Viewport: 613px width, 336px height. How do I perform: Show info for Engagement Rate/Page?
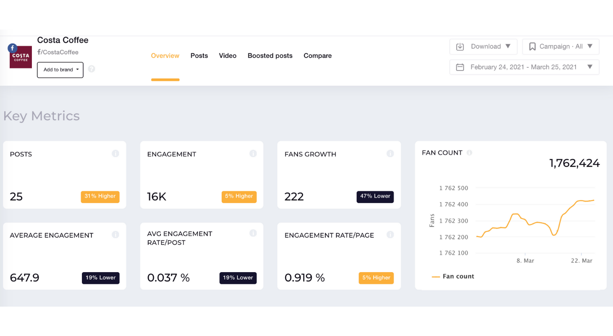click(x=390, y=235)
